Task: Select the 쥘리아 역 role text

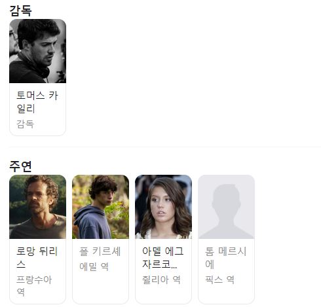Action: (161, 280)
